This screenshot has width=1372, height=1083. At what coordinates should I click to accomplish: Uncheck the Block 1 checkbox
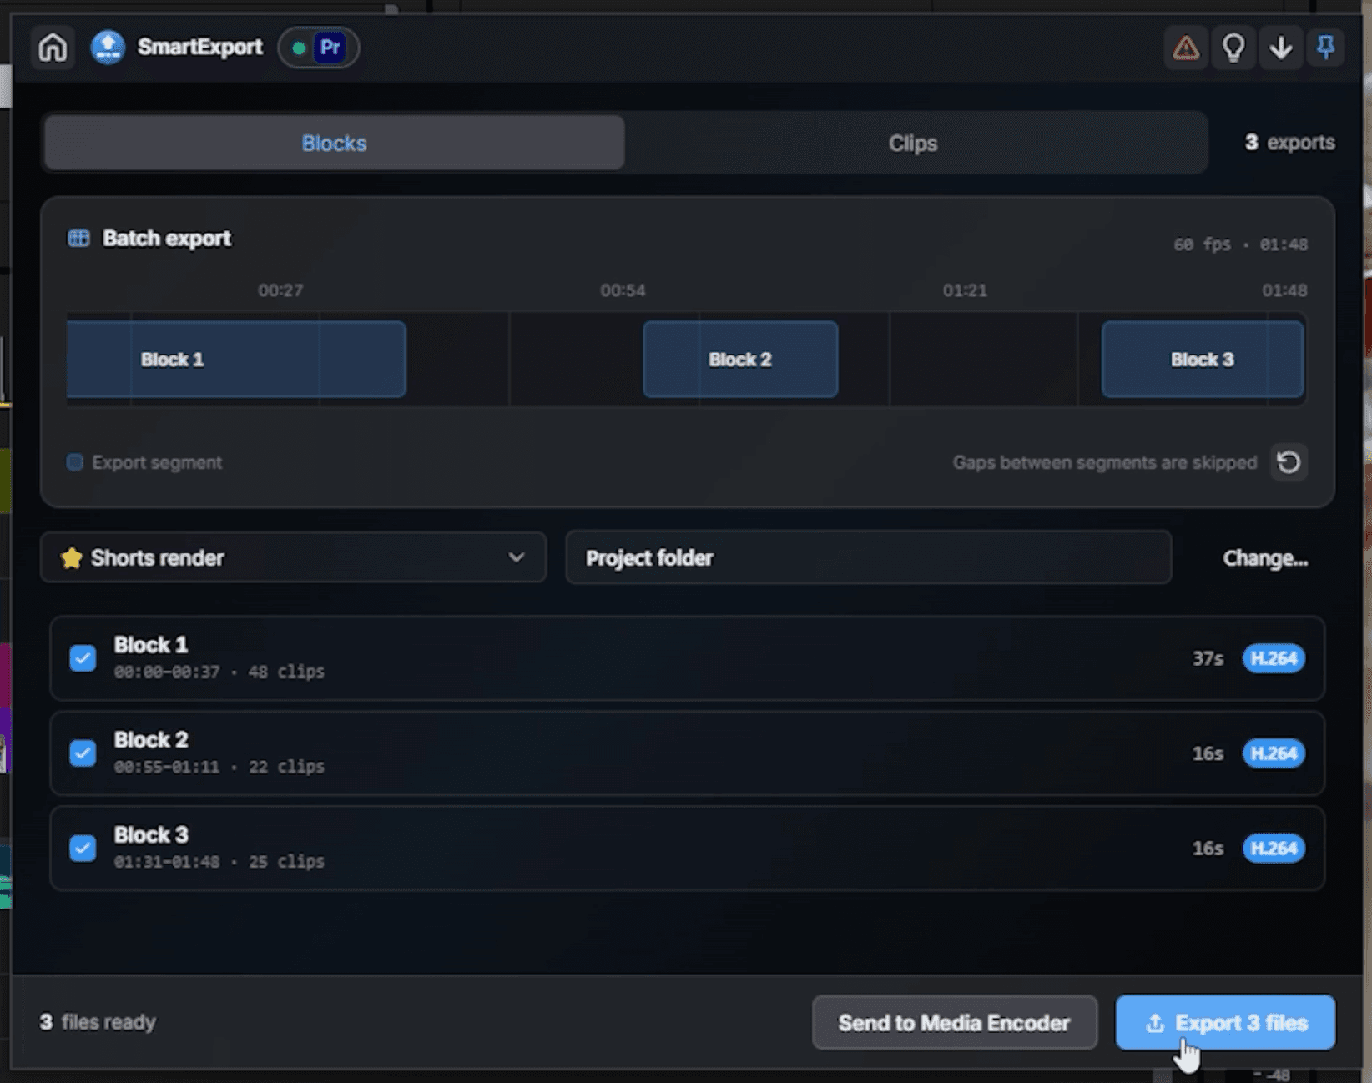pyautogui.click(x=83, y=658)
